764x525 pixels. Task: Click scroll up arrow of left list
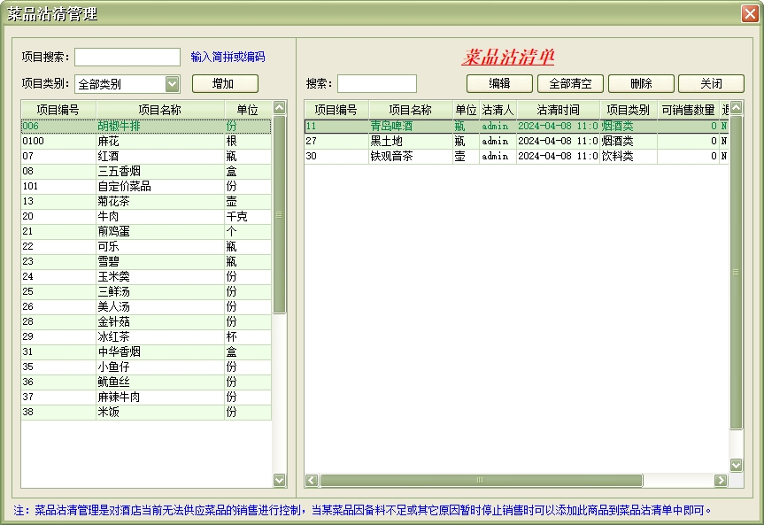tap(280, 108)
